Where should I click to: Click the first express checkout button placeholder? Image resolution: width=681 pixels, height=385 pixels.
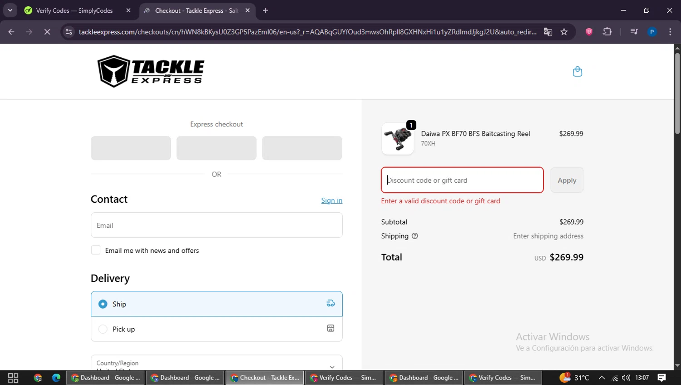click(131, 148)
